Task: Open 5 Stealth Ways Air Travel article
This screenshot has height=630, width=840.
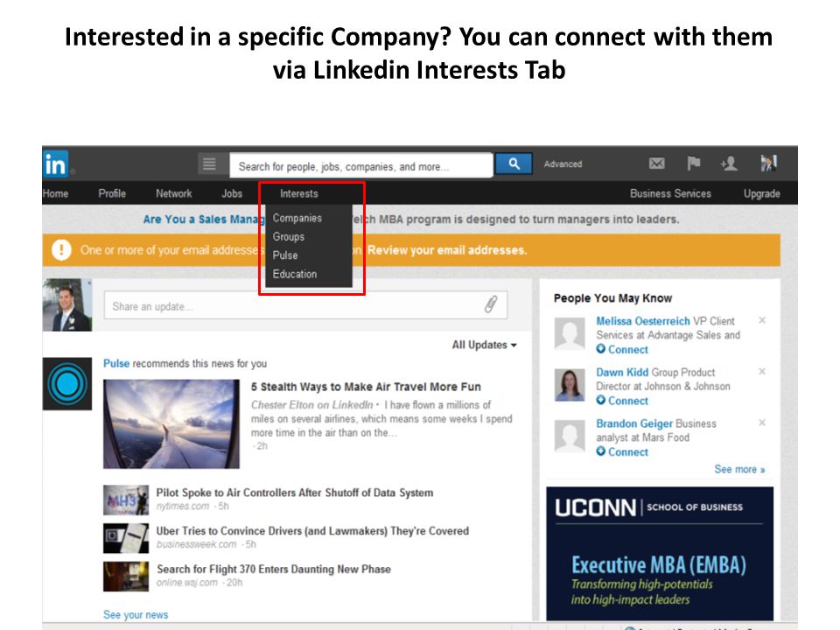Action: point(366,387)
